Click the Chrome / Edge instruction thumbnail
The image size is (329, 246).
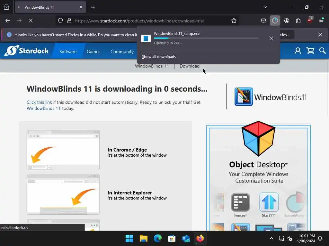tap(63, 150)
